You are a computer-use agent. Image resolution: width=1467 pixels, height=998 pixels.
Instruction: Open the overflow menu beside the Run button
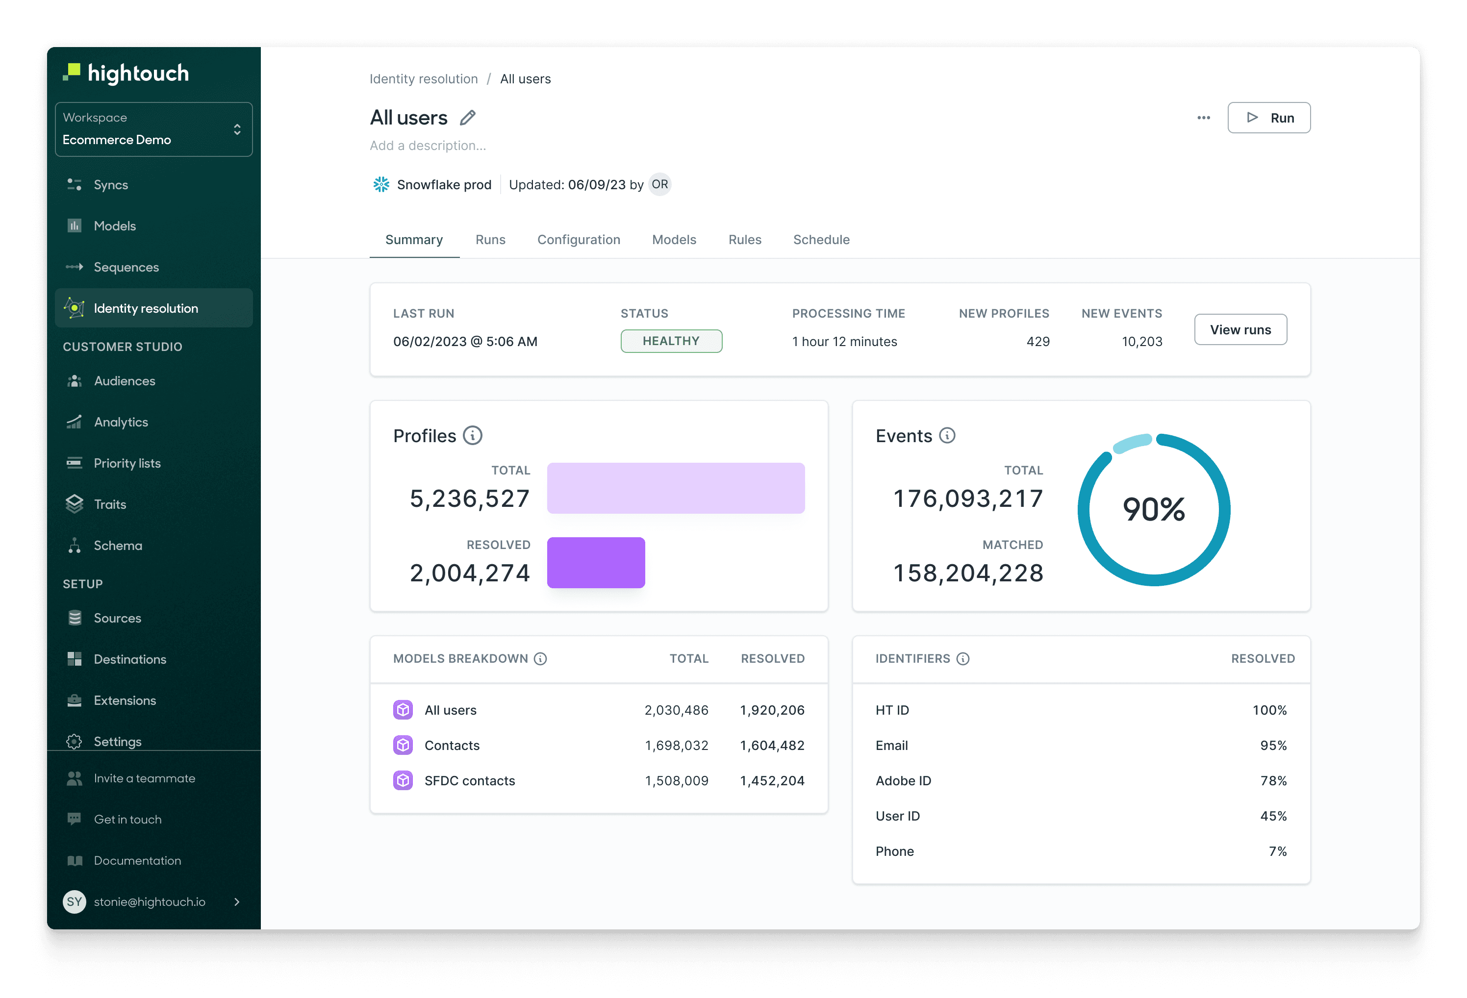1203,118
